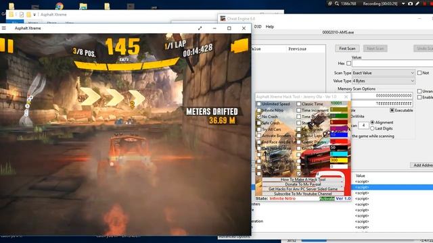
Task: Open the Asphalt Xtreme hamburger menu
Action: 3,28
